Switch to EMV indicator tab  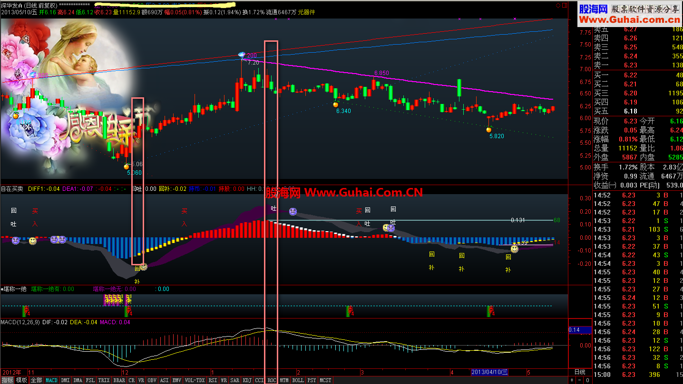[x=177, y=380]
